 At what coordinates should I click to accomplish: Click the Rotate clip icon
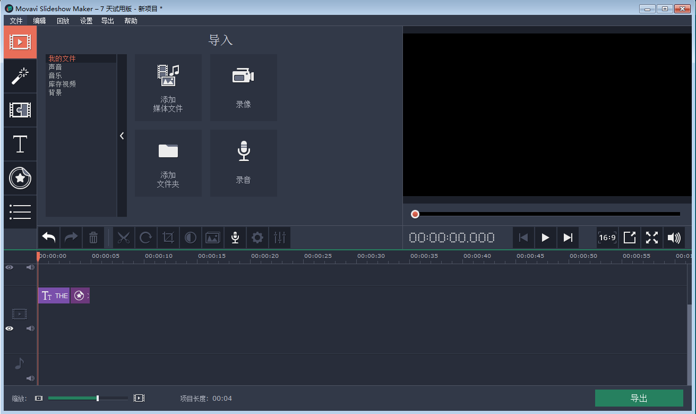click(146, 238)
